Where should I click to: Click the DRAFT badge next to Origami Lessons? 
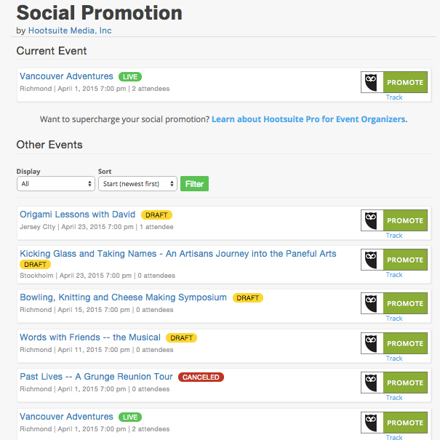click(156, 215)
